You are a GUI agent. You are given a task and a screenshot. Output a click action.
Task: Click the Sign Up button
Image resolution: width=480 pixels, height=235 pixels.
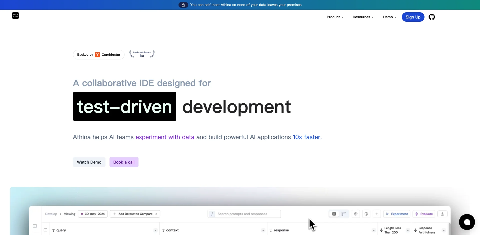413,17
